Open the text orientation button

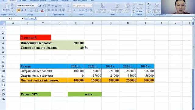pos(60,5)
